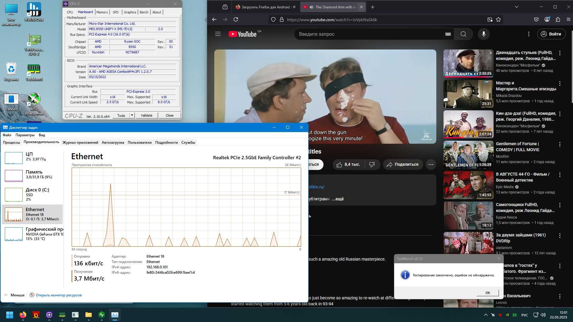Open Firefox hamburger application menu
Viewport: 573px width, 322px height.
pyautogui.click(x=568, y=19)
